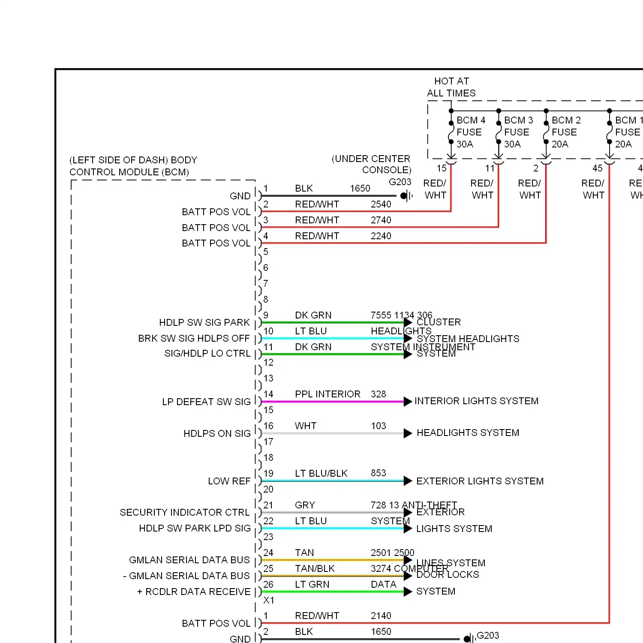Click the DK GRN label at pin 9
The height and width of the screenshot is (643, 643).
[313, 315]
